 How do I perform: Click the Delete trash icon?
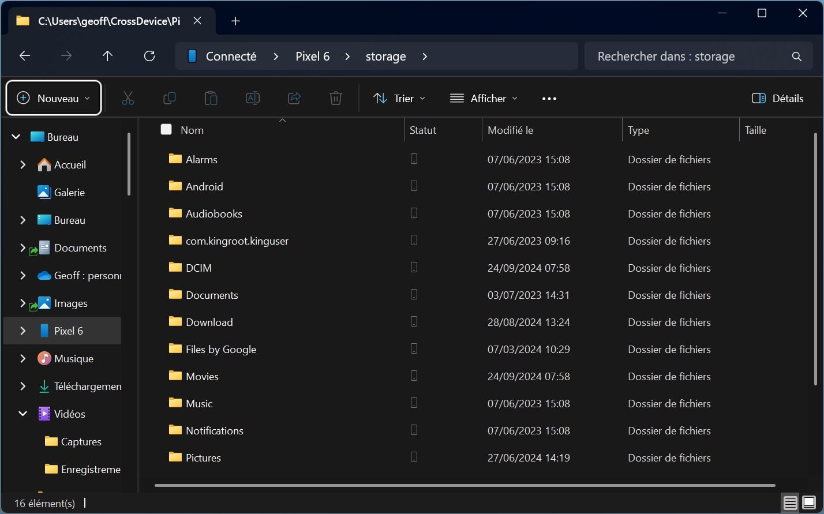click(x=336, y=99)
